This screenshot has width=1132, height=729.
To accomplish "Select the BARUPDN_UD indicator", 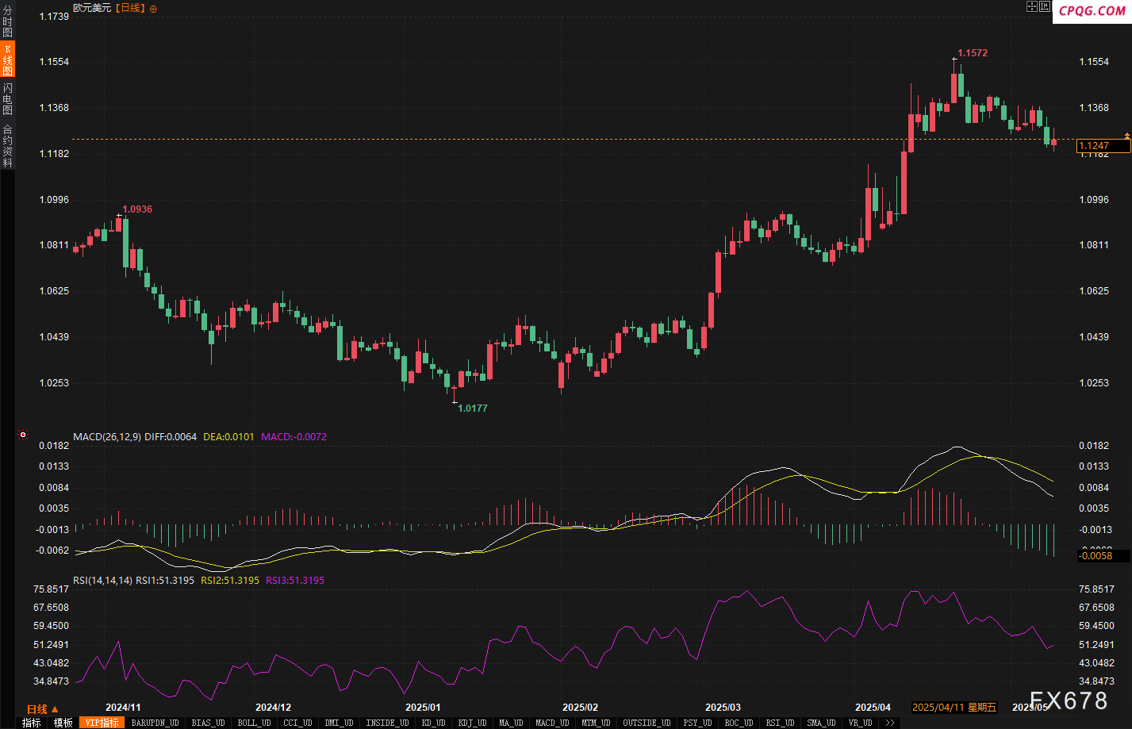I will (155, 723).
